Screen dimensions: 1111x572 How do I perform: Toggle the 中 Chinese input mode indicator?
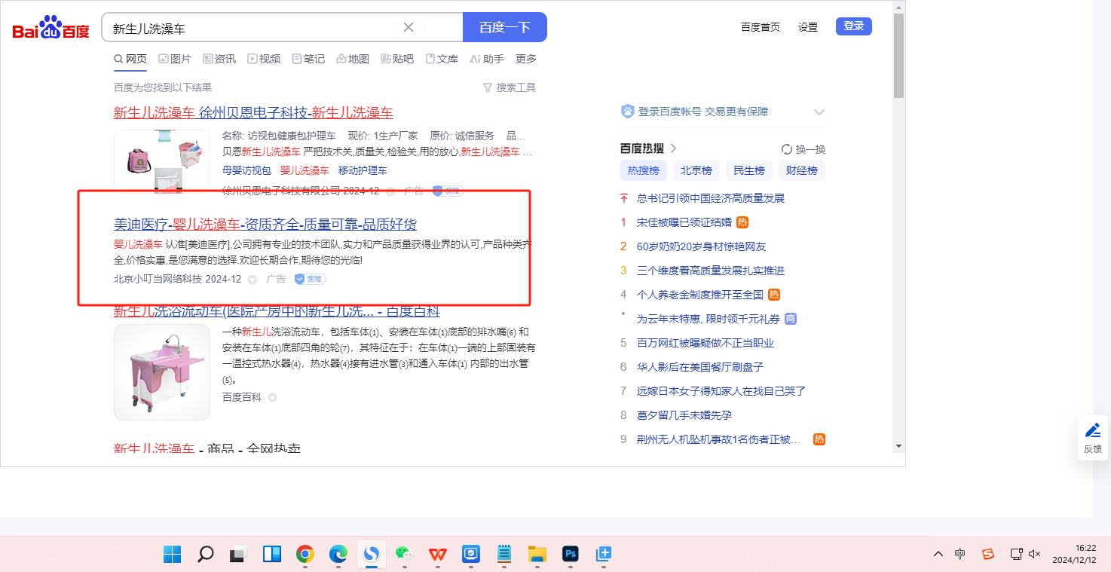point(959,554)
